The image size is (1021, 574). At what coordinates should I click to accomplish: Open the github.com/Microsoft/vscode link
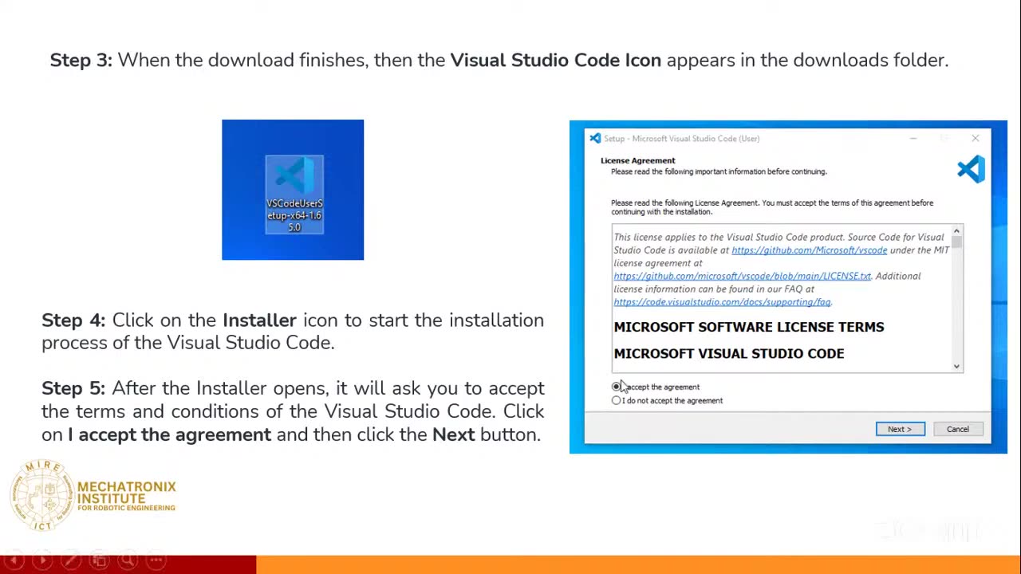pyautogui.click(x=809, y=250)
